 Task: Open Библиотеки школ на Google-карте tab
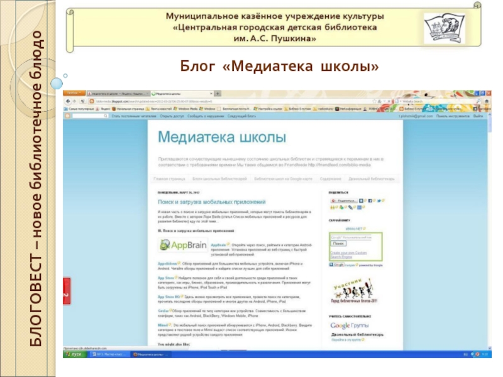click(x=283, y=179)
